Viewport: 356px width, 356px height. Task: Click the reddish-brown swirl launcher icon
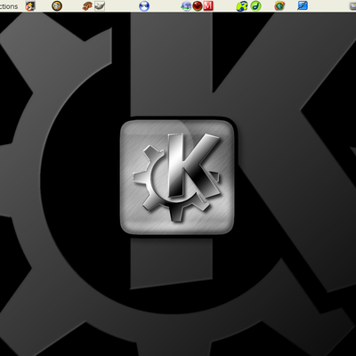(87, 6)
